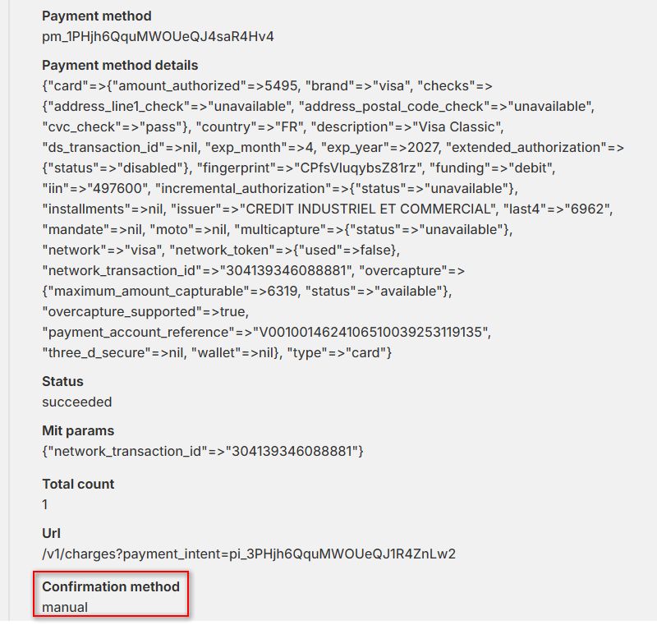Click the "manual" confirmation method value
This screenshot has height=625, width=657.
point(65,607)
